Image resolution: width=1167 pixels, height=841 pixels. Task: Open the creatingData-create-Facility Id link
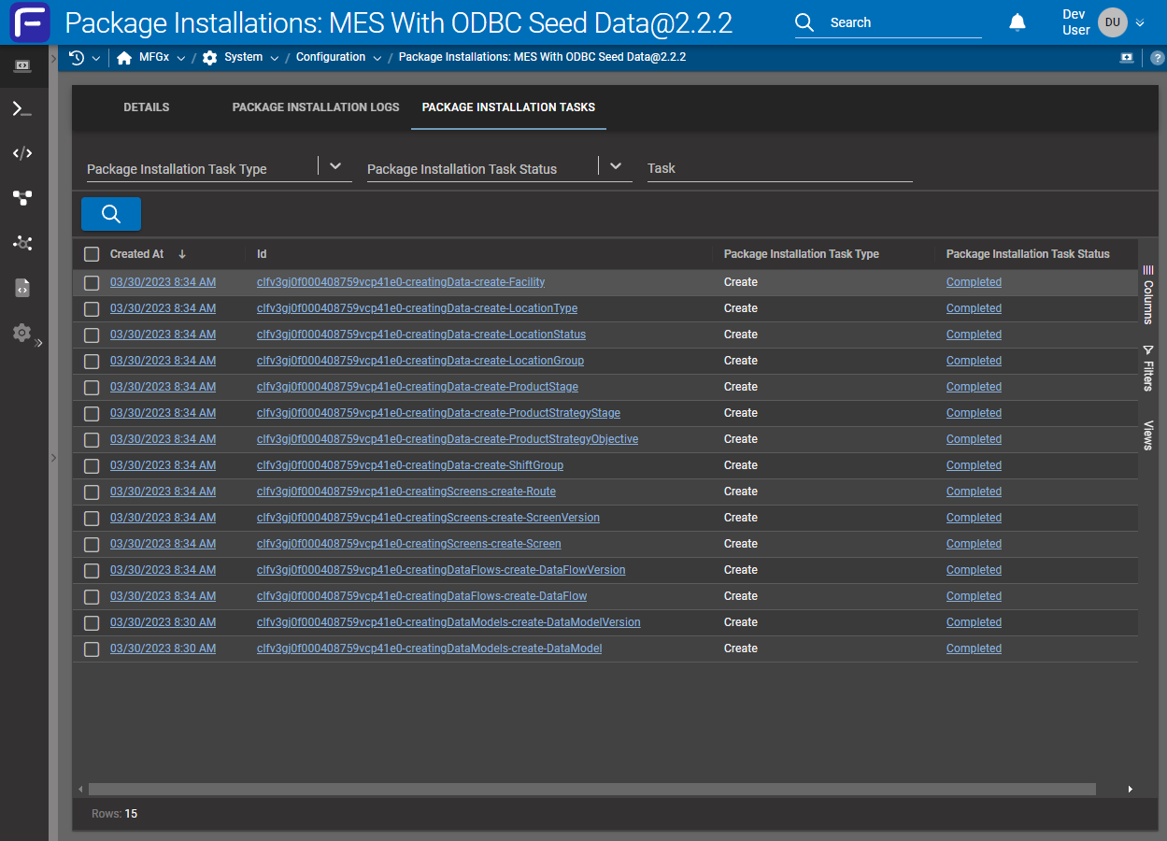click(401, 282)
